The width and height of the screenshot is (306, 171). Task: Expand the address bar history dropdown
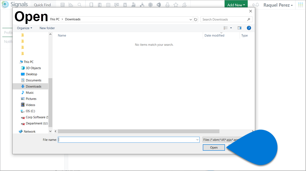pyautogui.click(x=191, y=19)
